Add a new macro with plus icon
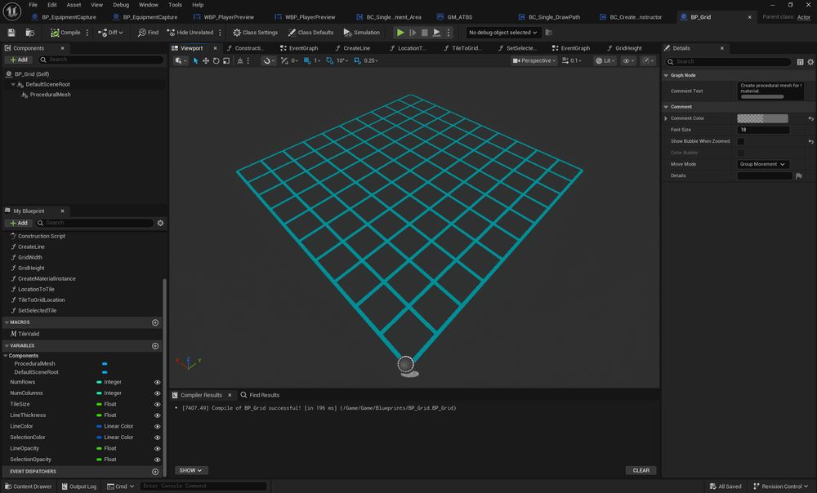This screenshot has width=817, height=493. (x=155, y=322)
